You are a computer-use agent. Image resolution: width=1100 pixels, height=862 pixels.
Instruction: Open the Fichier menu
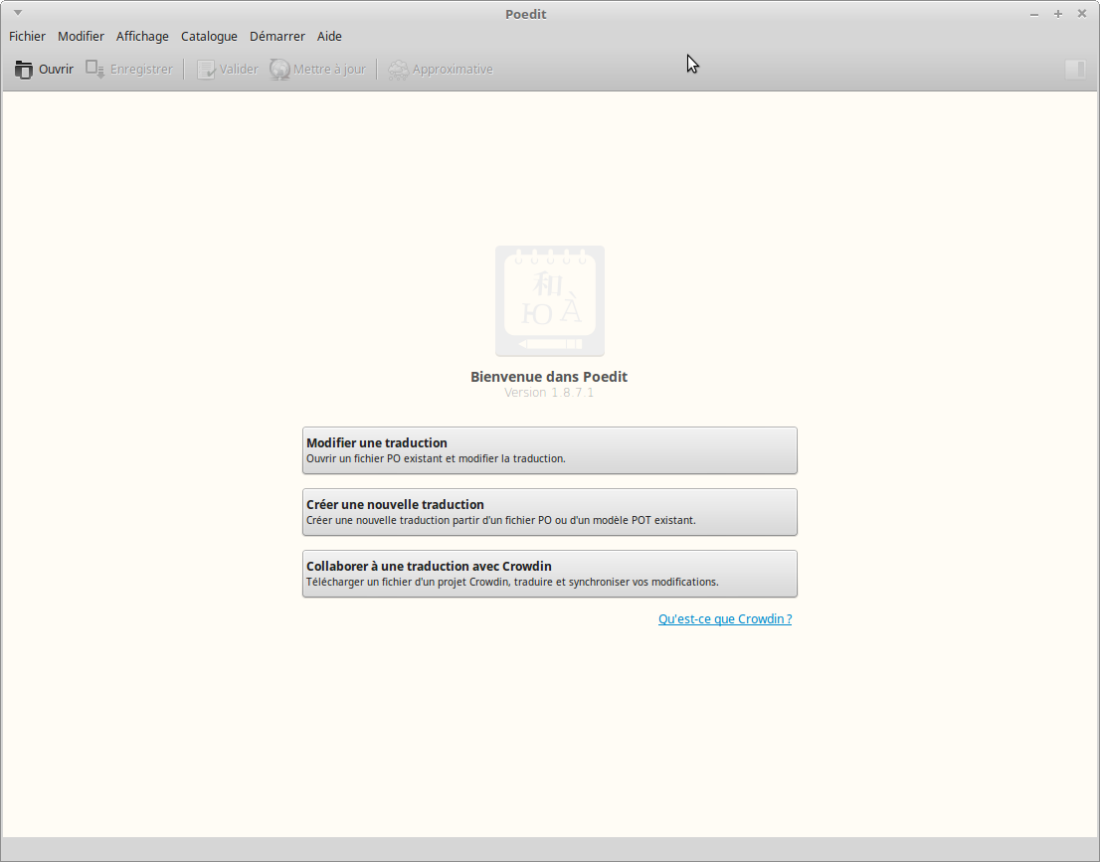[x=27, y=37]
